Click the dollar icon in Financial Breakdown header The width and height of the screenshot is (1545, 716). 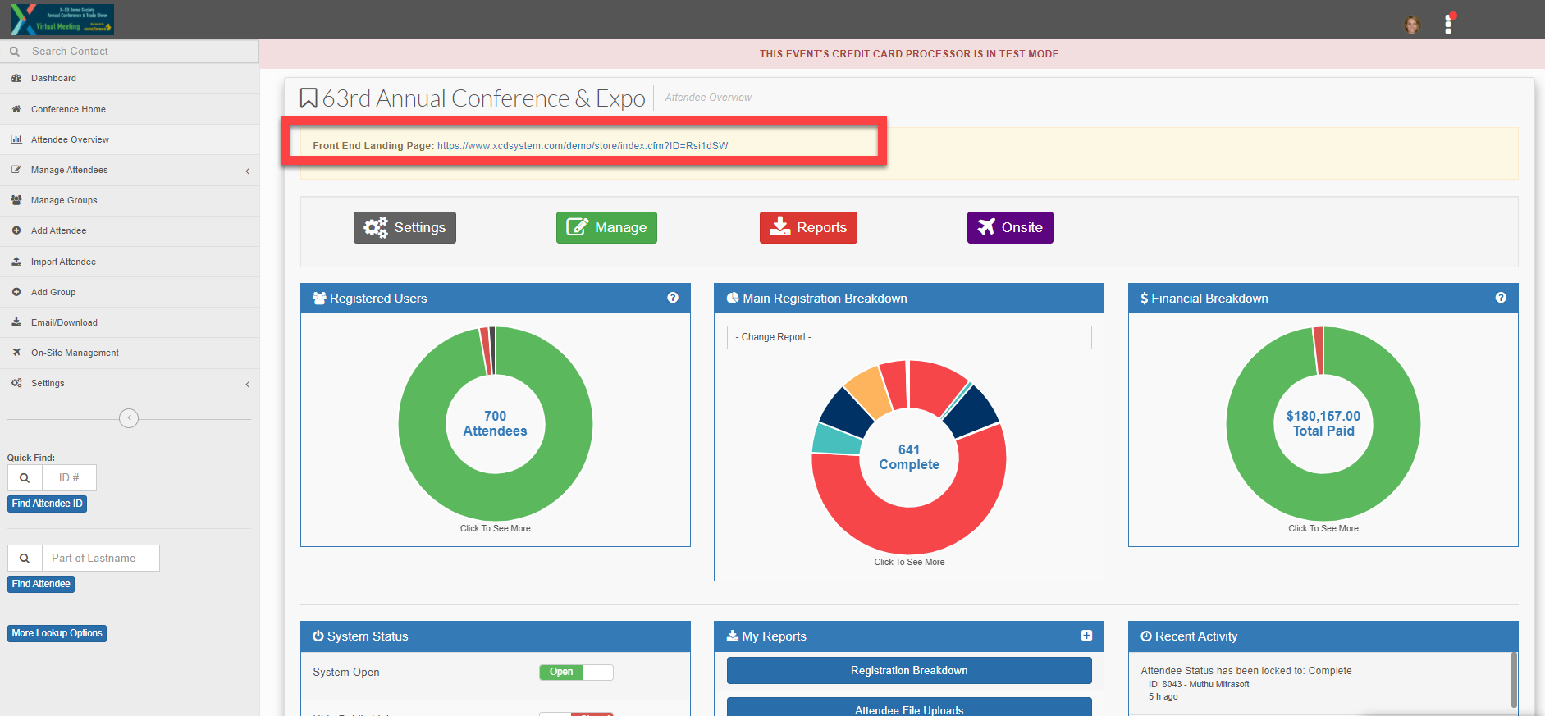pyautogui.click(x=1145, y=299)
